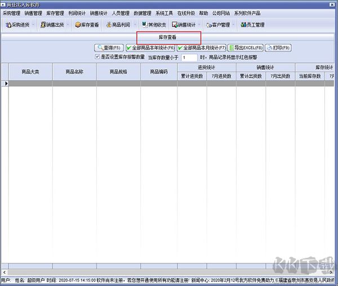Toggle the 是否设置库存报警数量 checkbox

coord(97,57)
